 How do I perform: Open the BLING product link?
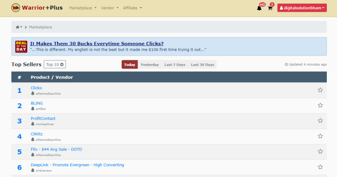(37, 103)
